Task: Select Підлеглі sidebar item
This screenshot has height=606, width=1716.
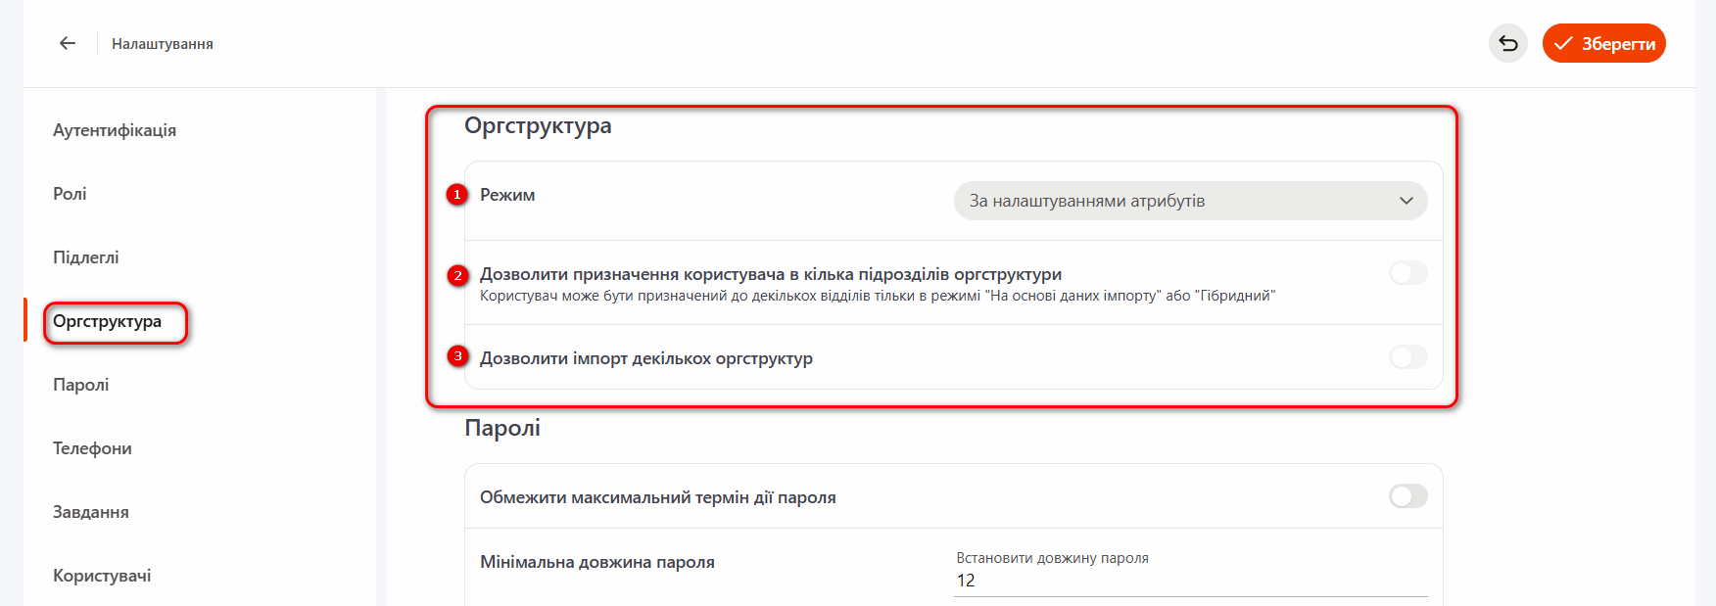Action: click(86, 257)
